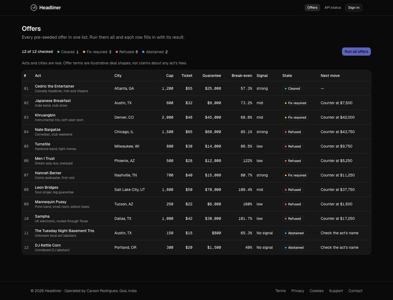Click the Act column header

(x=38, y=75)
